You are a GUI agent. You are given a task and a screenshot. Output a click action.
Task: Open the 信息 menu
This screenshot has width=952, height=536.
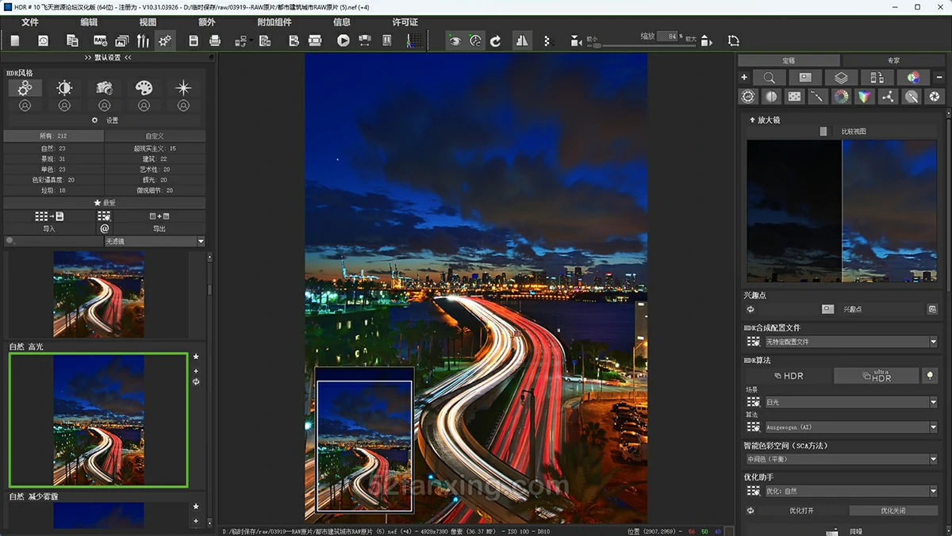coord(342,22)
